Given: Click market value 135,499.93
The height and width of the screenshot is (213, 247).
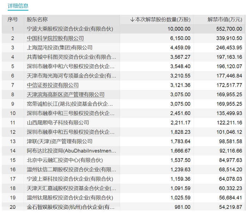Looking at the screenshot, I should coord(229,113).
